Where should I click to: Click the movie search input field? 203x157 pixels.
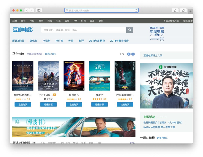tap(84, 30)
